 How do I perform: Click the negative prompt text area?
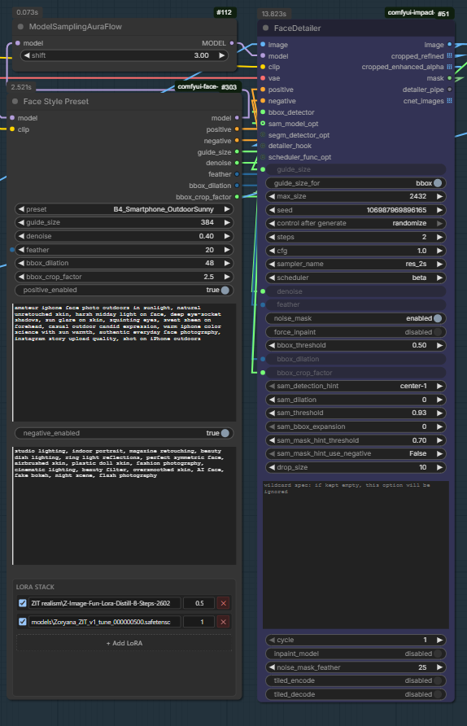[x=124, y=505]
